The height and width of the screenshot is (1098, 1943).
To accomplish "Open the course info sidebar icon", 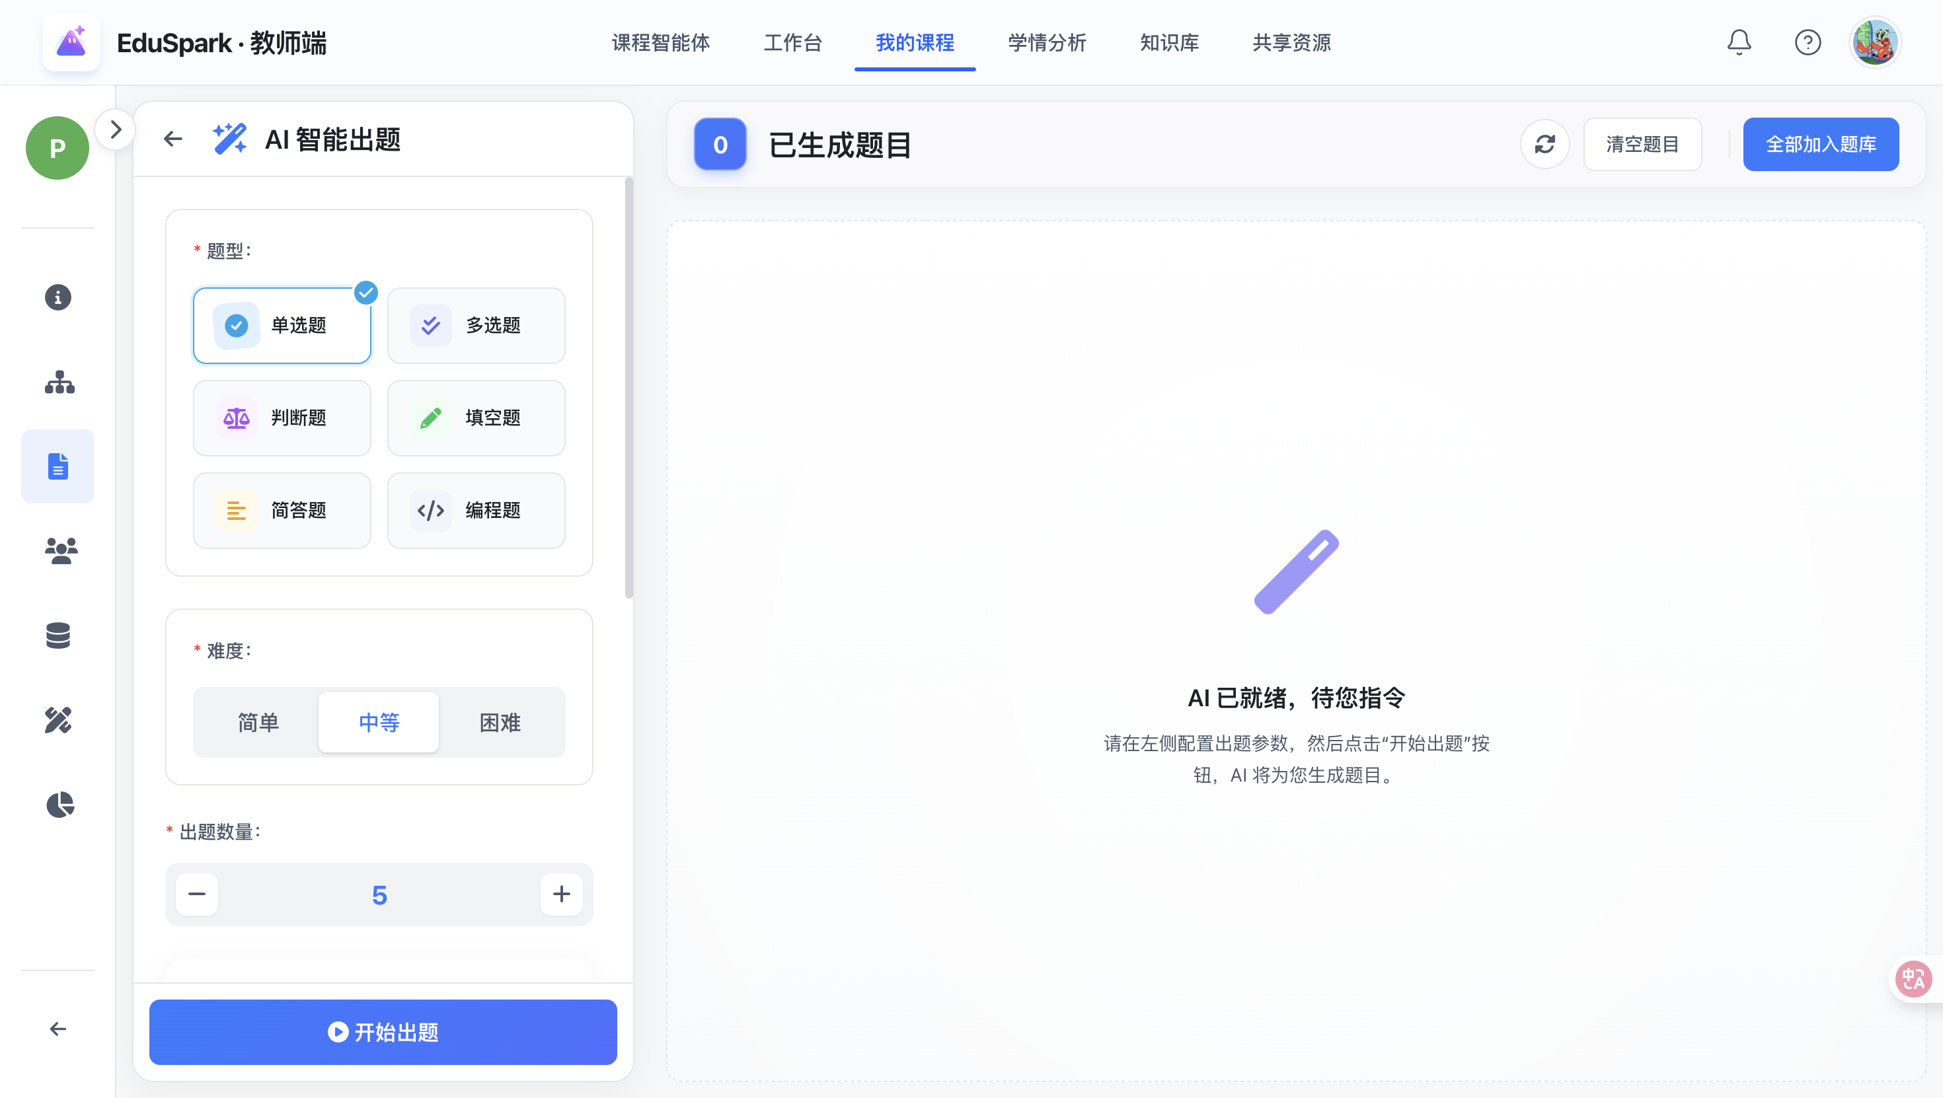I will [x=58, y=297].
